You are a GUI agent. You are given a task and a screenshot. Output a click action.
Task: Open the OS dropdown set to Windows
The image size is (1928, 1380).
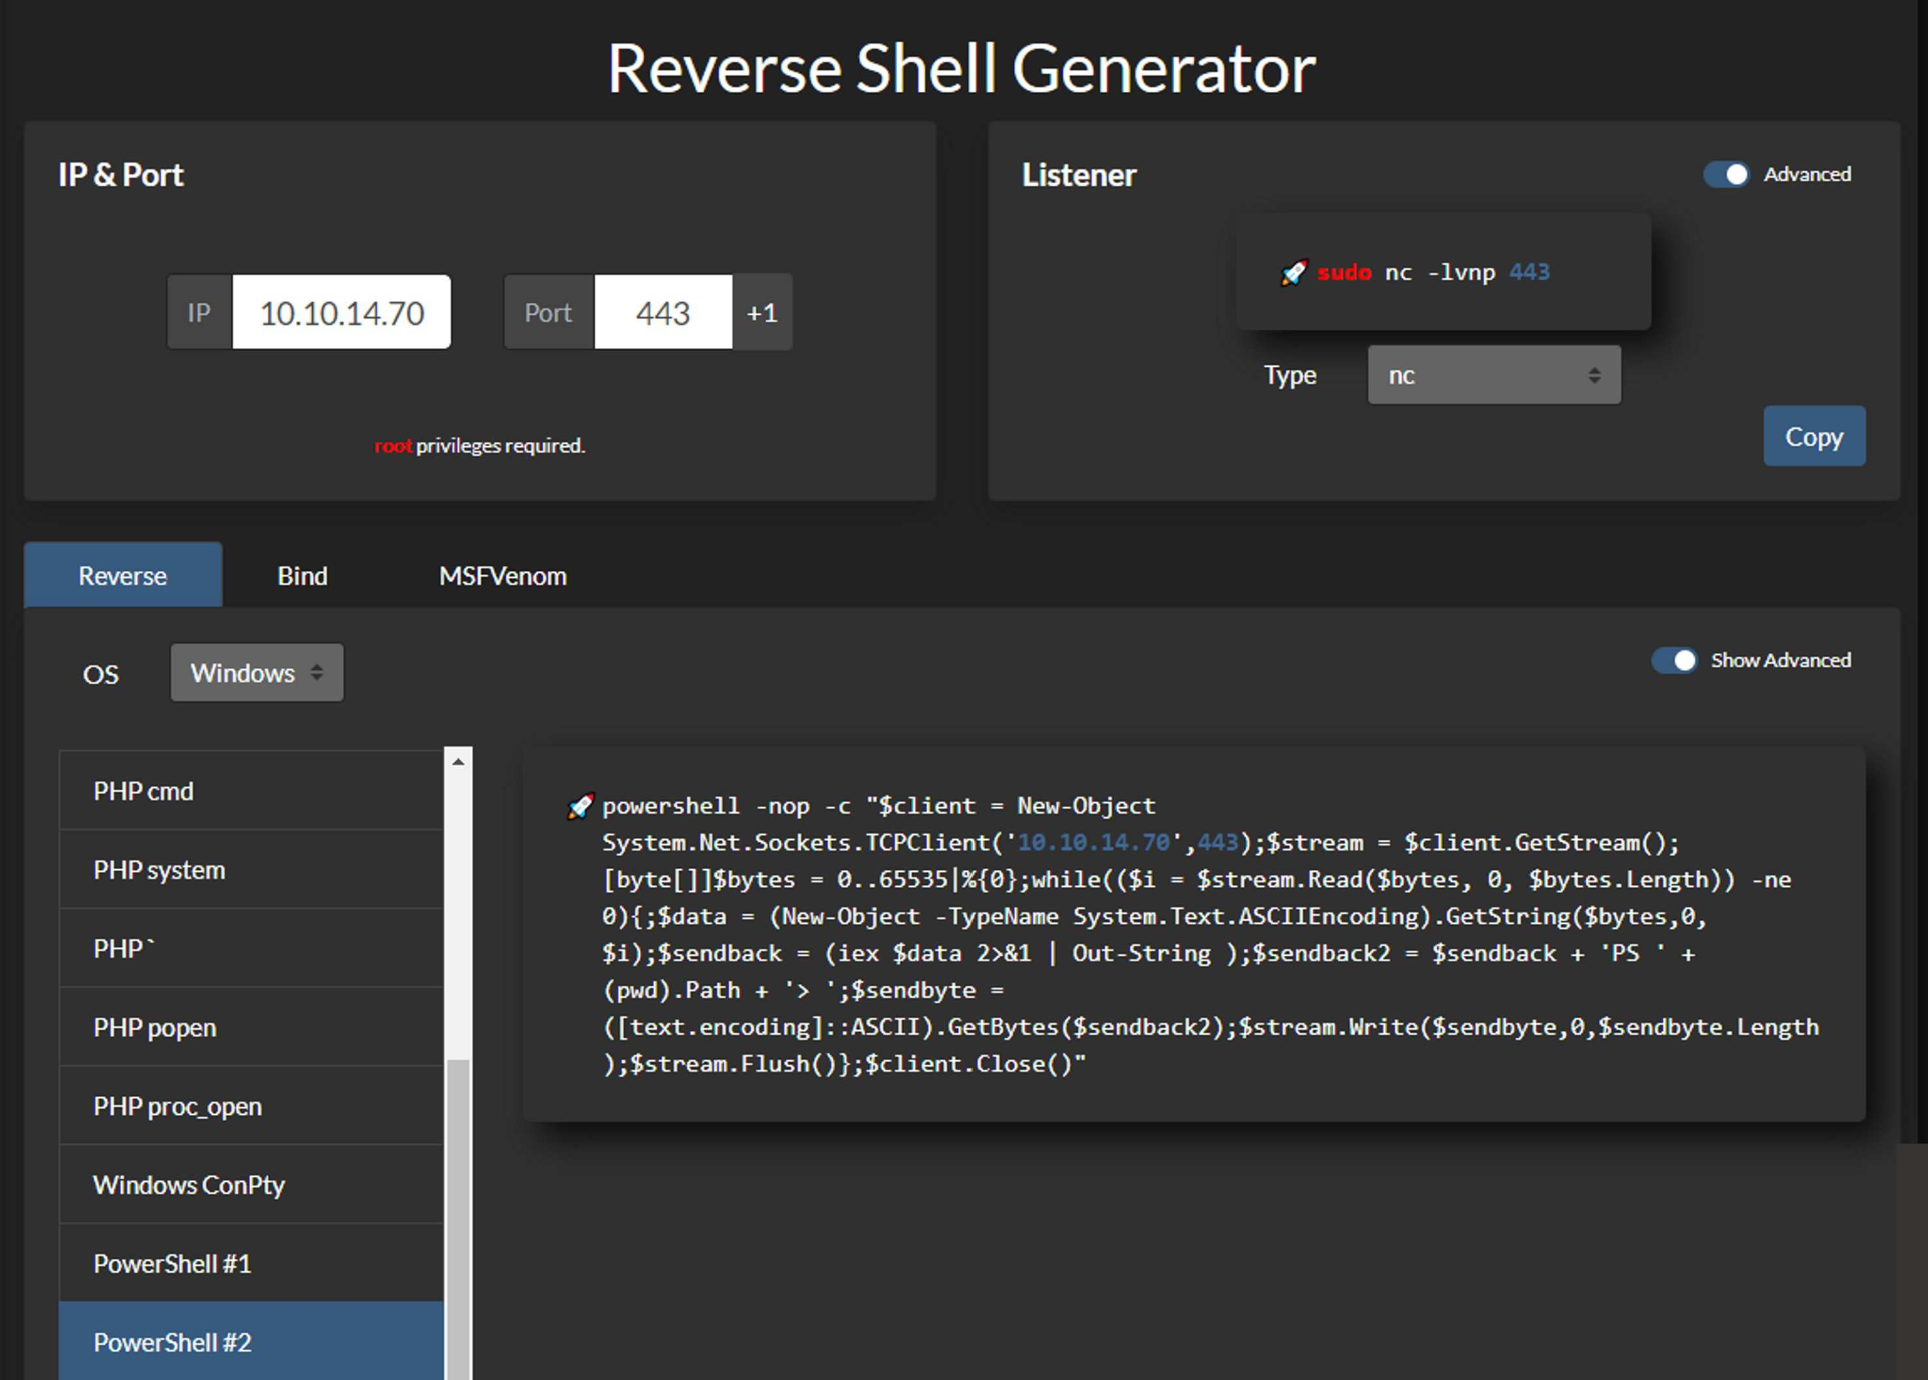[x=257, y=673]
